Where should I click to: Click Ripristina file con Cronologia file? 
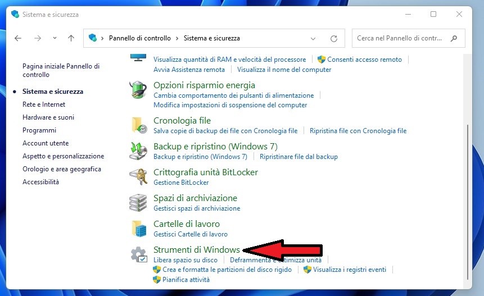[358, 131]
